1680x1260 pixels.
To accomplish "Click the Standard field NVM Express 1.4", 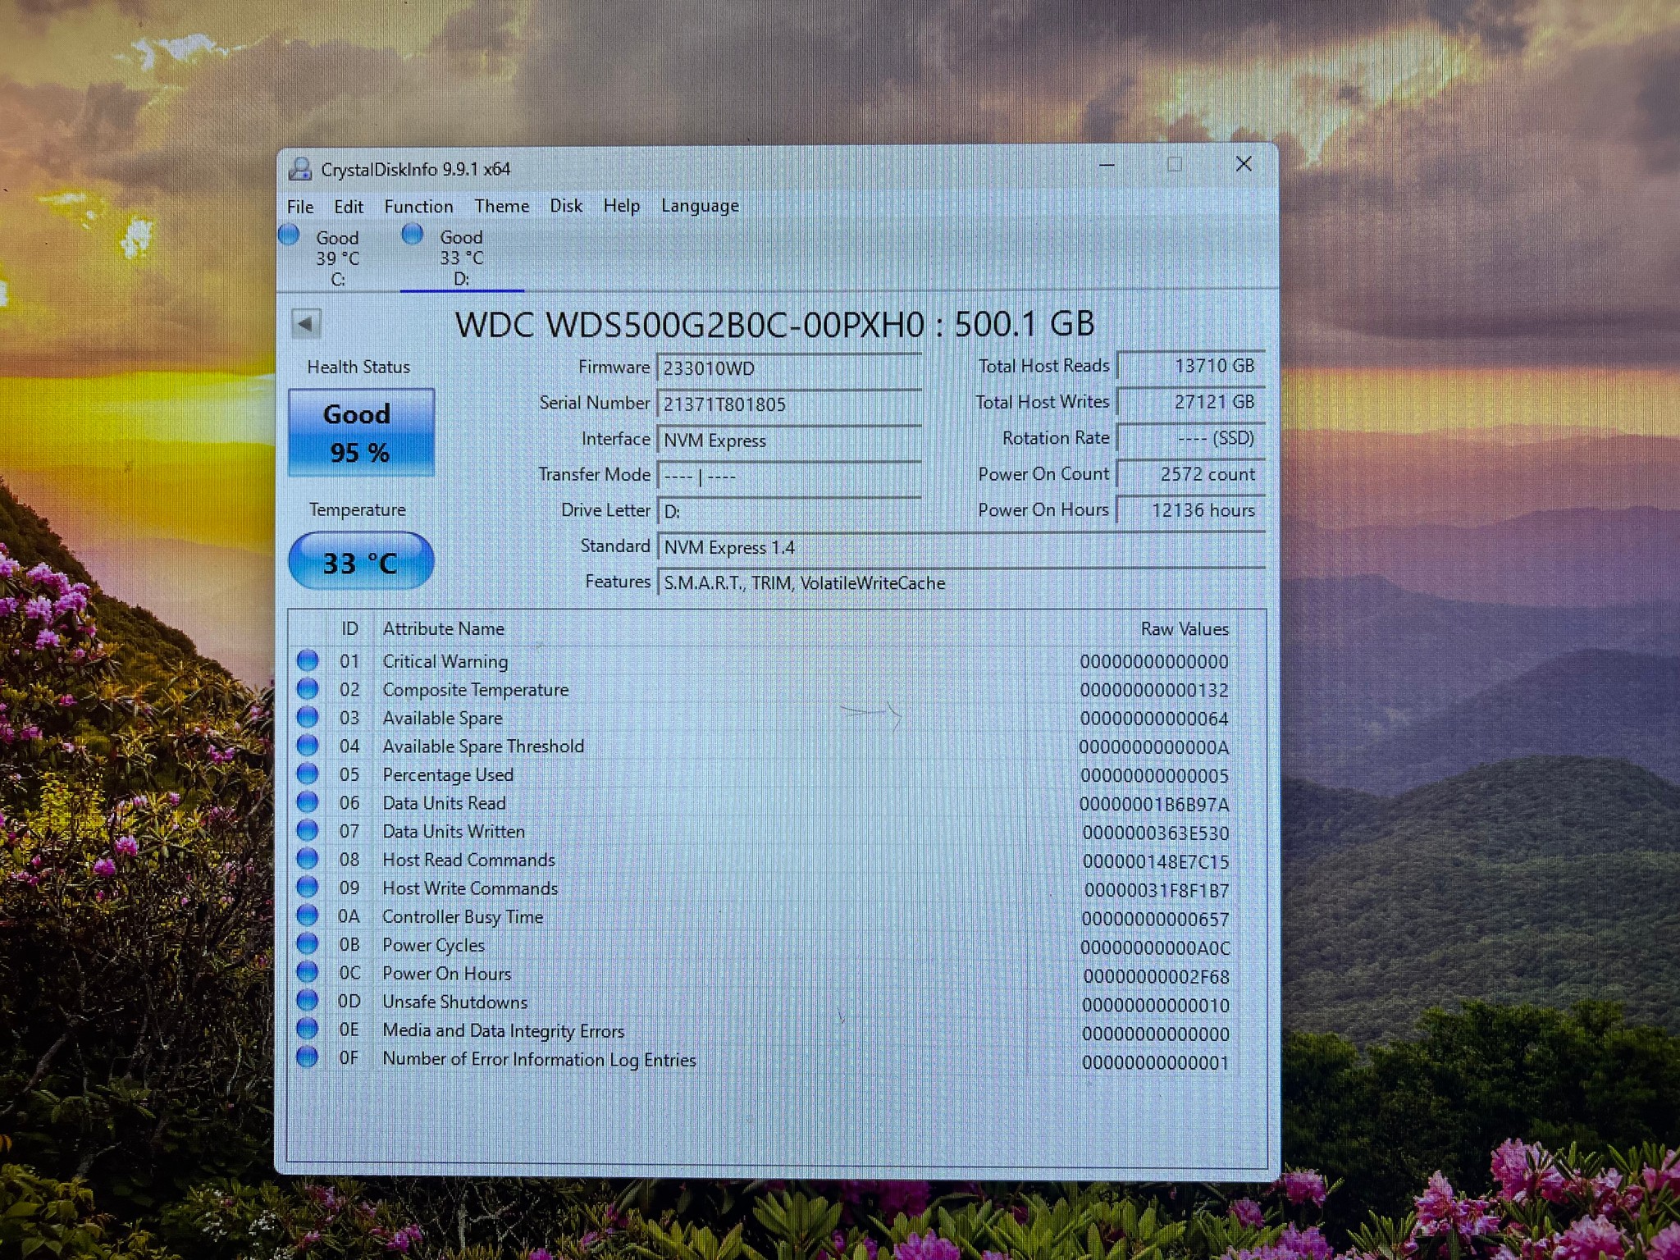I will 961,547.
